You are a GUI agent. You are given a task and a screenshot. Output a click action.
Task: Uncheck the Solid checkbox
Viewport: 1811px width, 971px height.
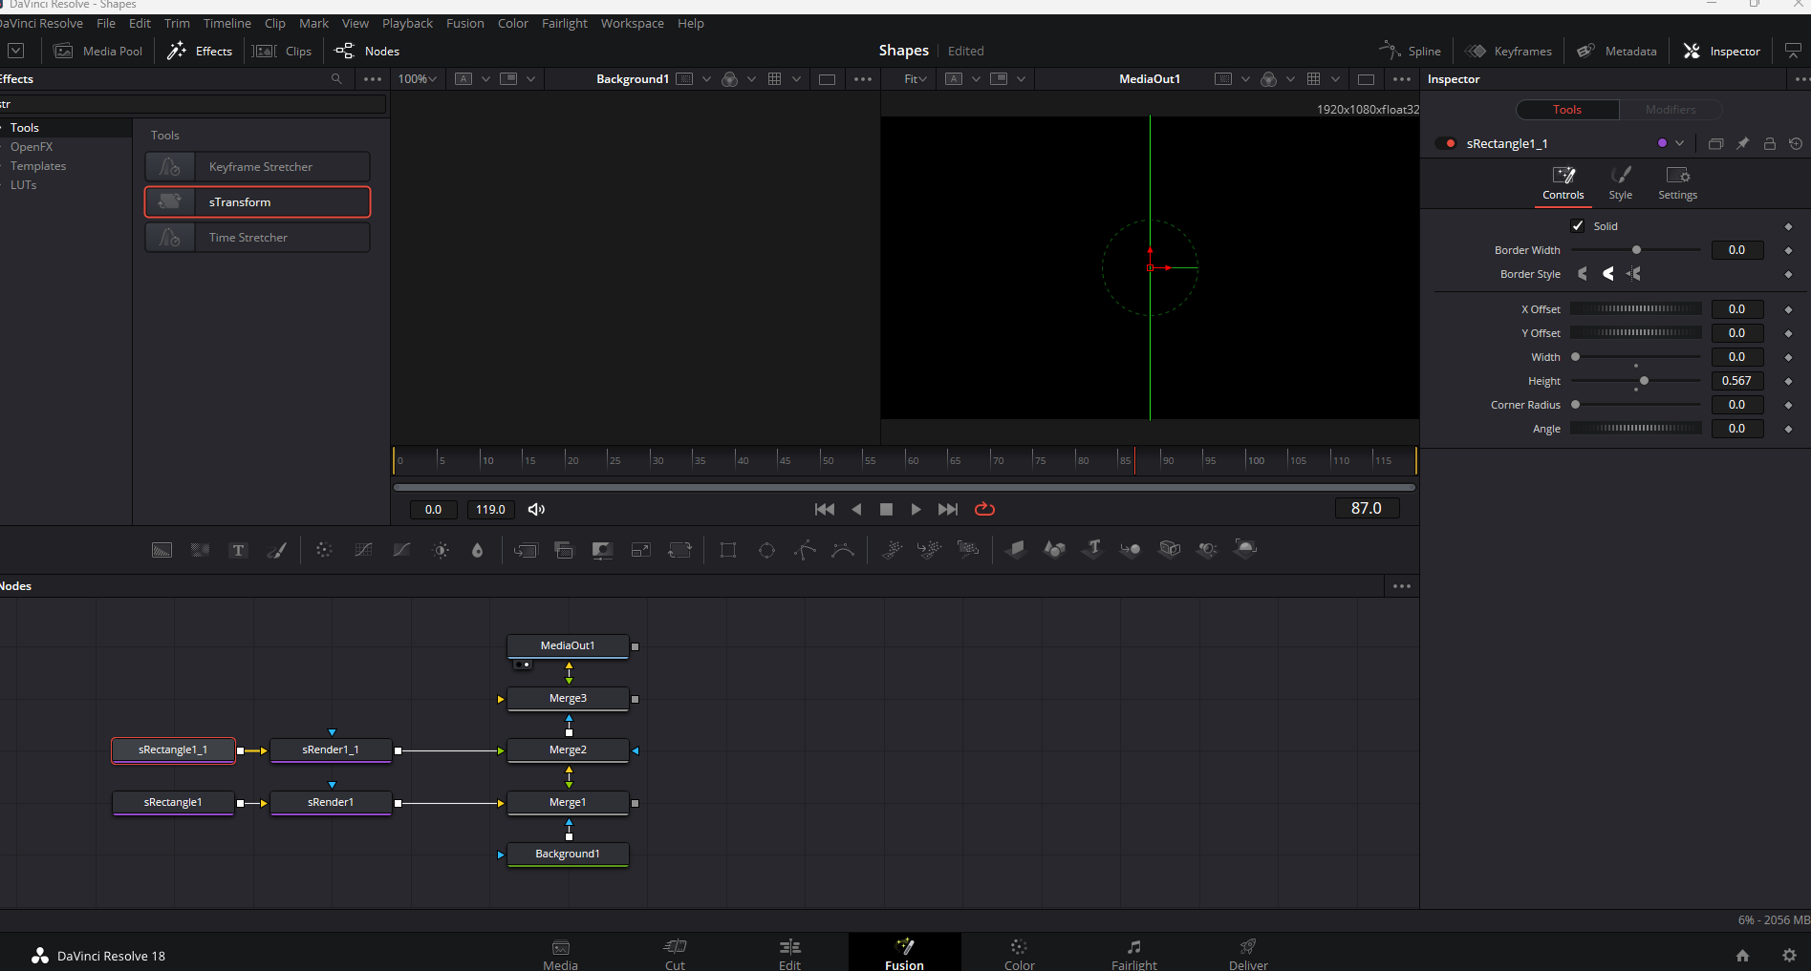click(1578, 226)
